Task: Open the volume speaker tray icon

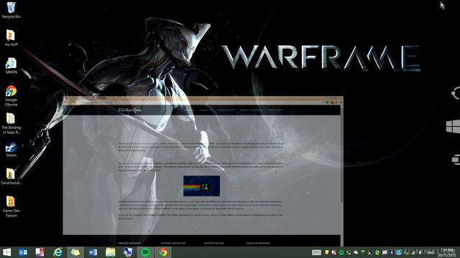Action: [420, 252]
